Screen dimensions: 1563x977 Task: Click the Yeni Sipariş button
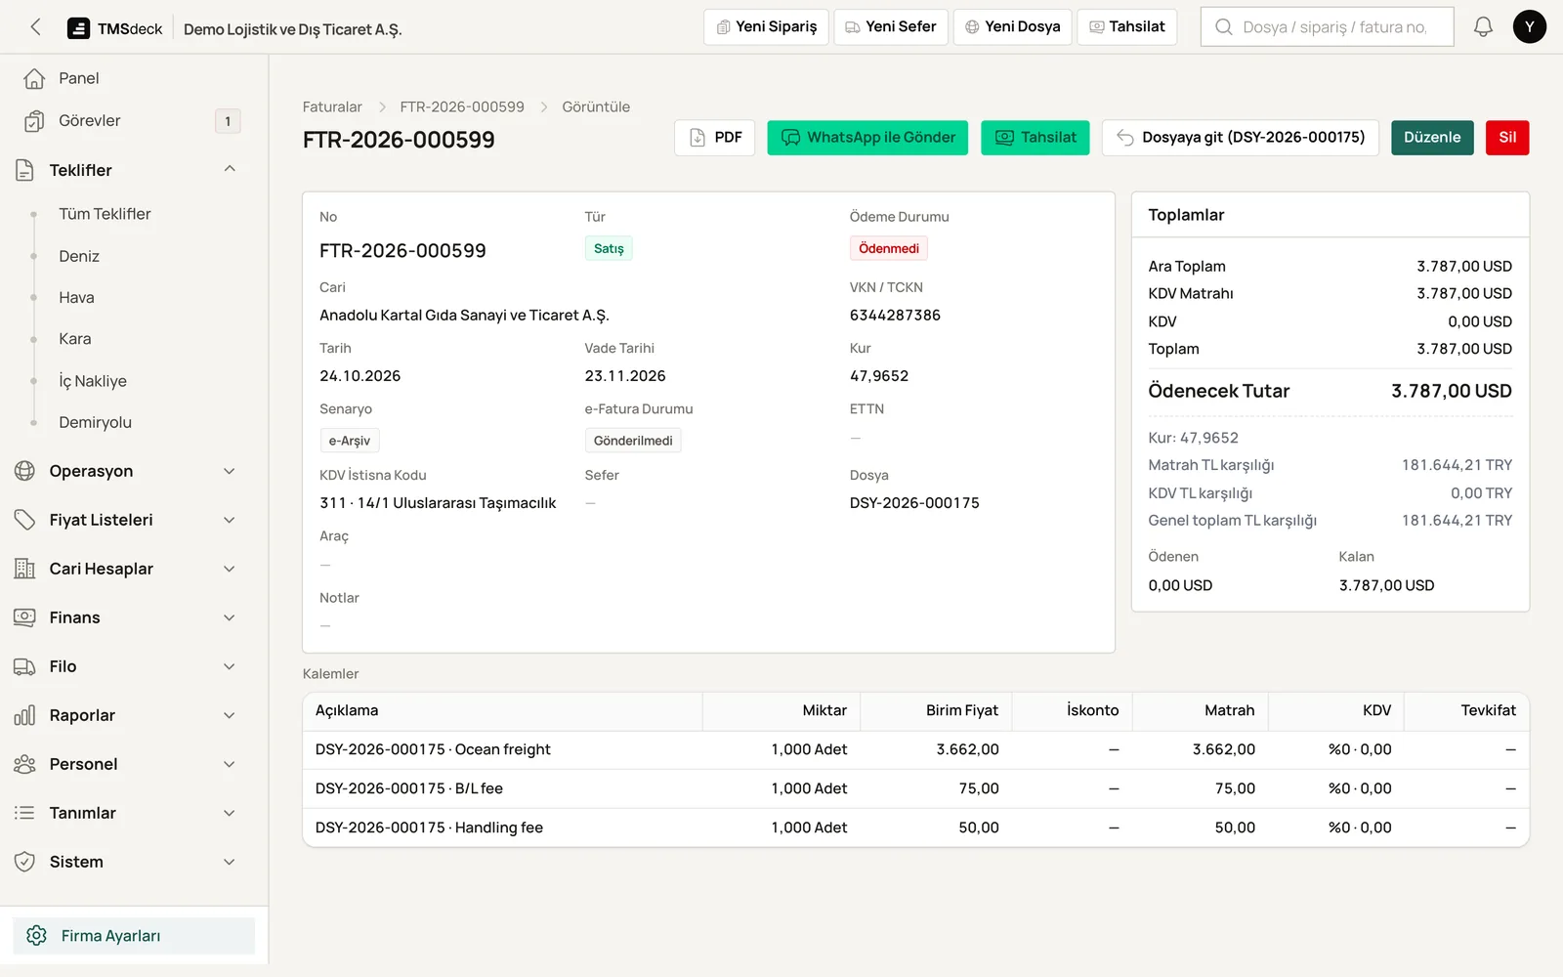[766, 27]
